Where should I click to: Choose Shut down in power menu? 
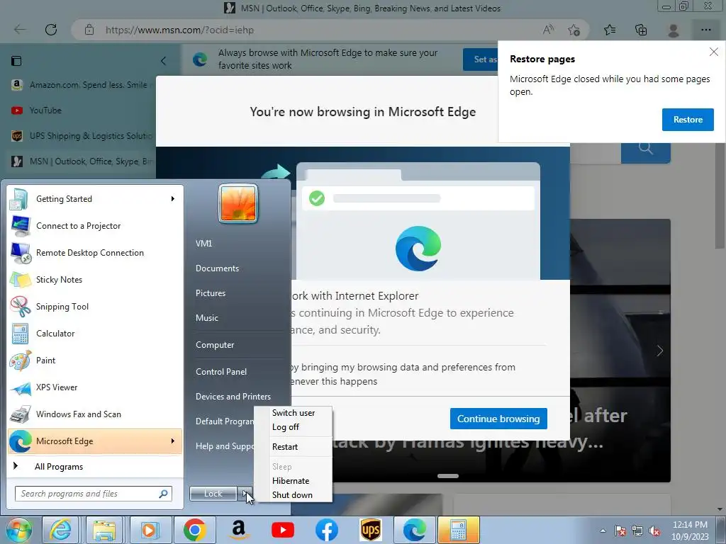coord(294,495)
